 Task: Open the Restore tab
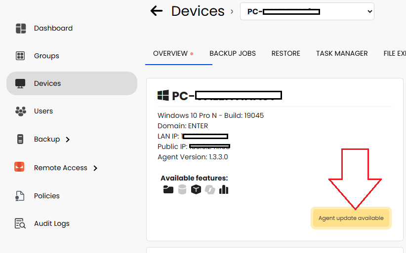[x=286, y=53]
